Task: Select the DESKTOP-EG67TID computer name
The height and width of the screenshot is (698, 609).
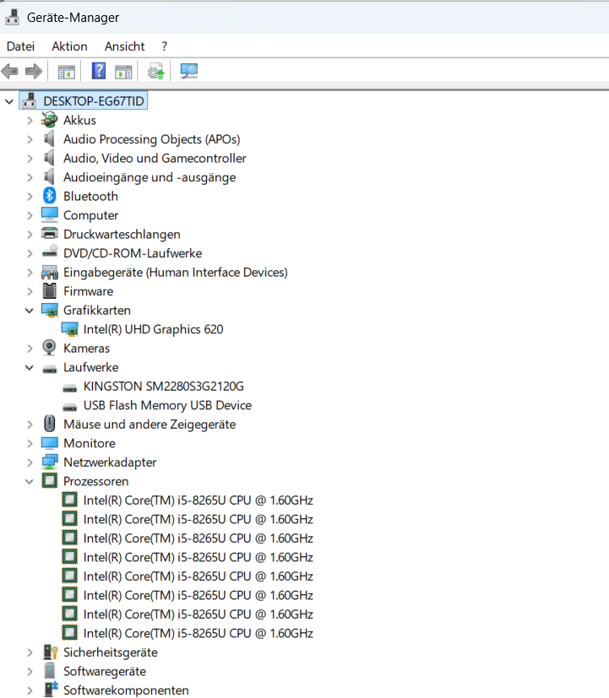Action: tap(94, 101)
